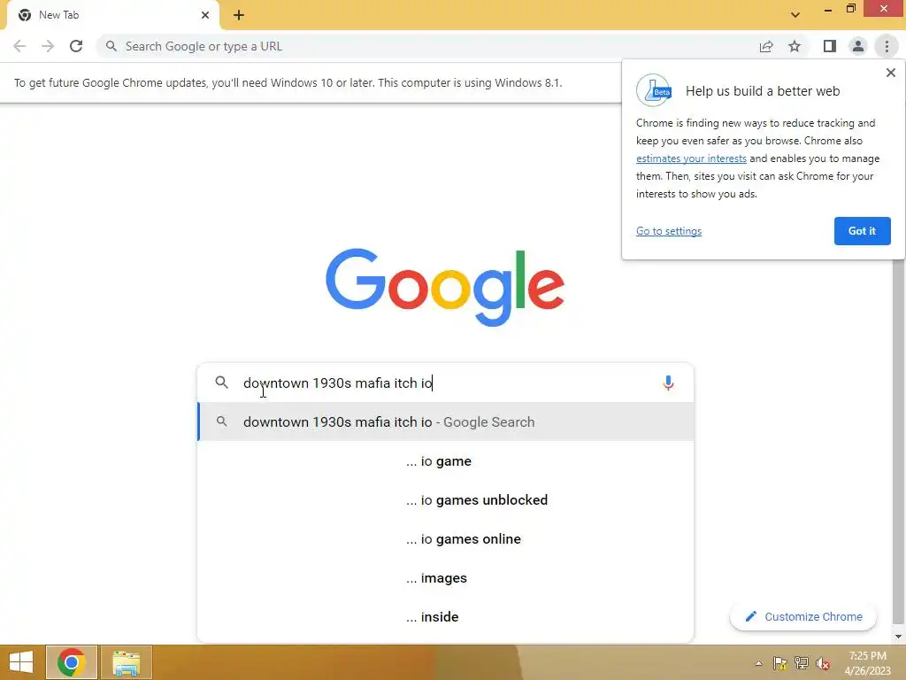Open network tray icon
906x680 pixels.
tap(802, 663)
